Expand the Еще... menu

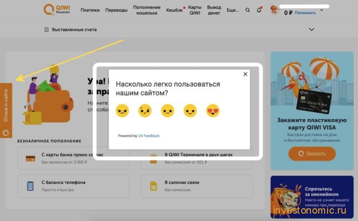(x=232, y=10)
